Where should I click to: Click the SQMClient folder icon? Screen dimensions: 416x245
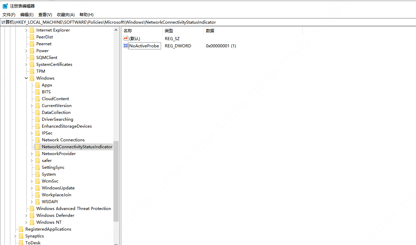pyautogui.click(x=32, y=58)
